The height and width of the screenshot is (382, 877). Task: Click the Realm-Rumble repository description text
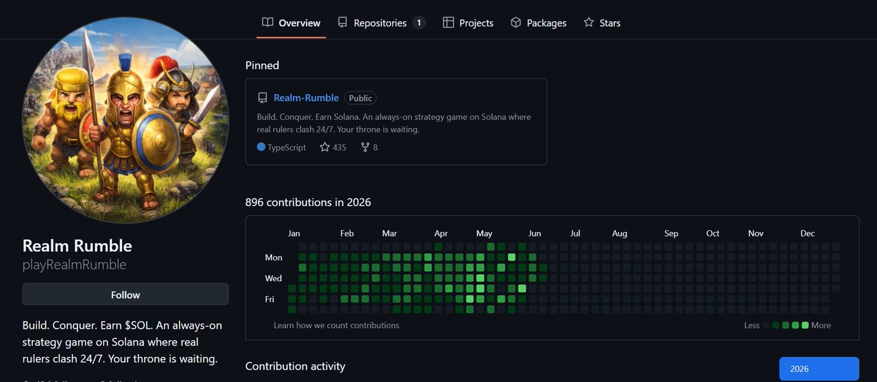tap(394, 123)
